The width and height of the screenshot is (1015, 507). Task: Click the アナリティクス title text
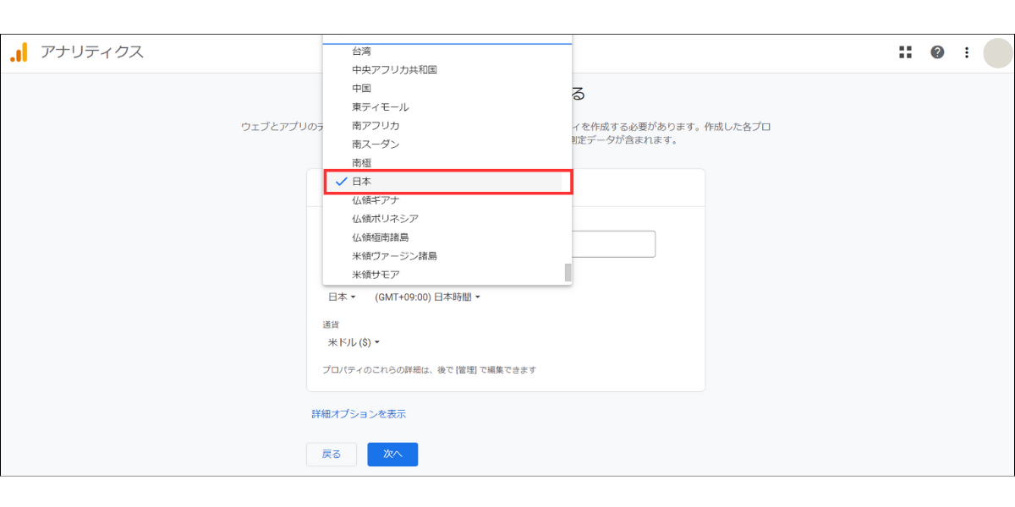[x=92, y=52]
